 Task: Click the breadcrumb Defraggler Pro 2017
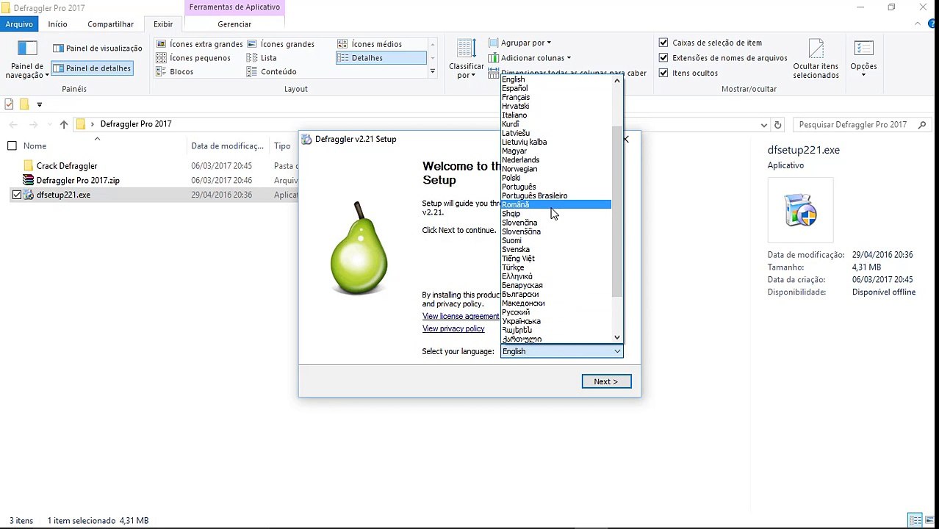[x=136, y=124]
